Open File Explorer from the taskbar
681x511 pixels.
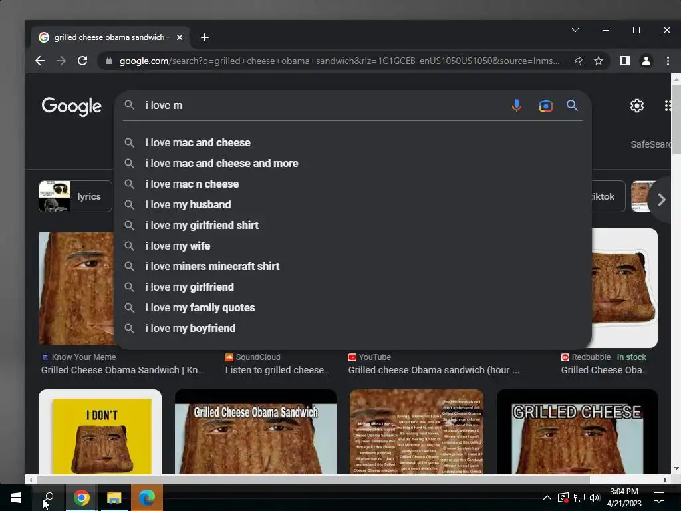coord(114,498)
